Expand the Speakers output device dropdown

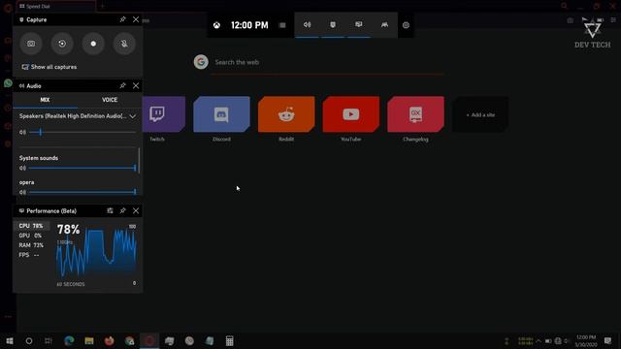pyautogui.click(x=133, y=116)
